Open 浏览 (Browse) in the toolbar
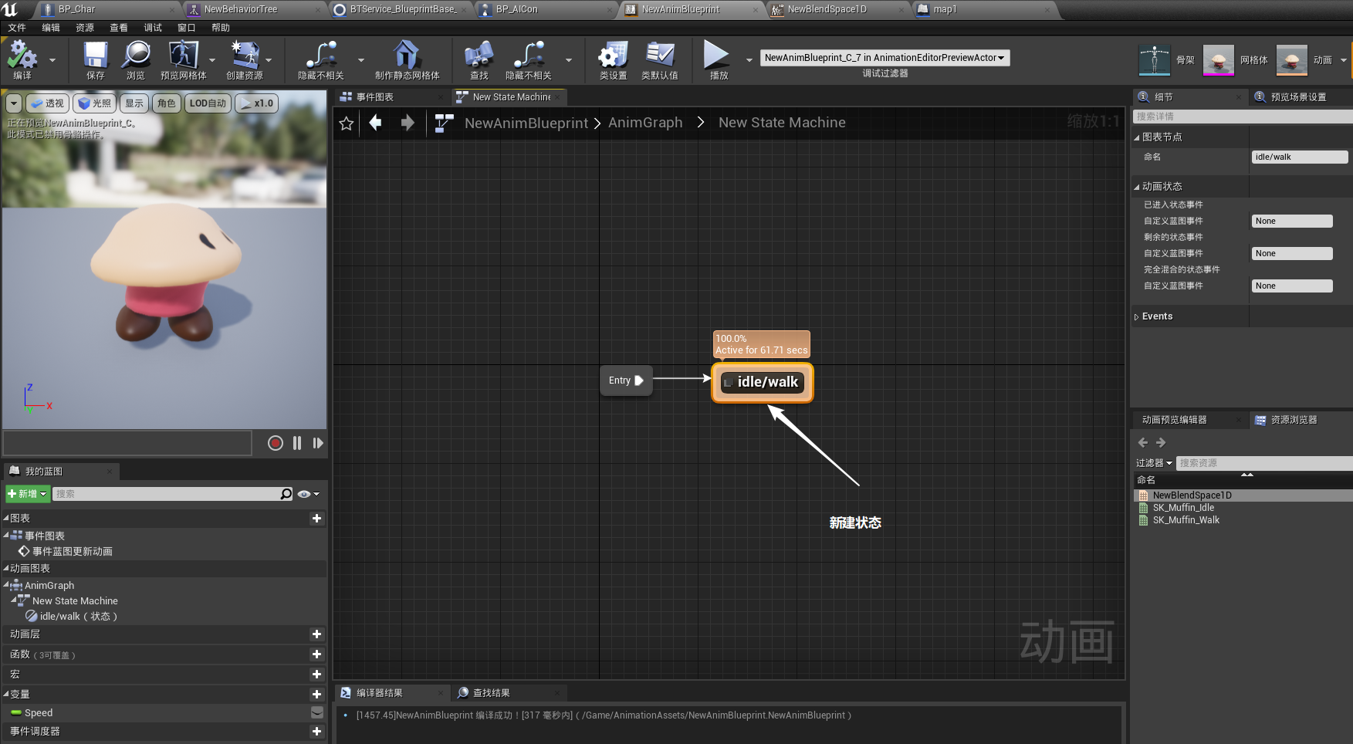This screenshot has height=744, width=1353. (x=136, y=60)
